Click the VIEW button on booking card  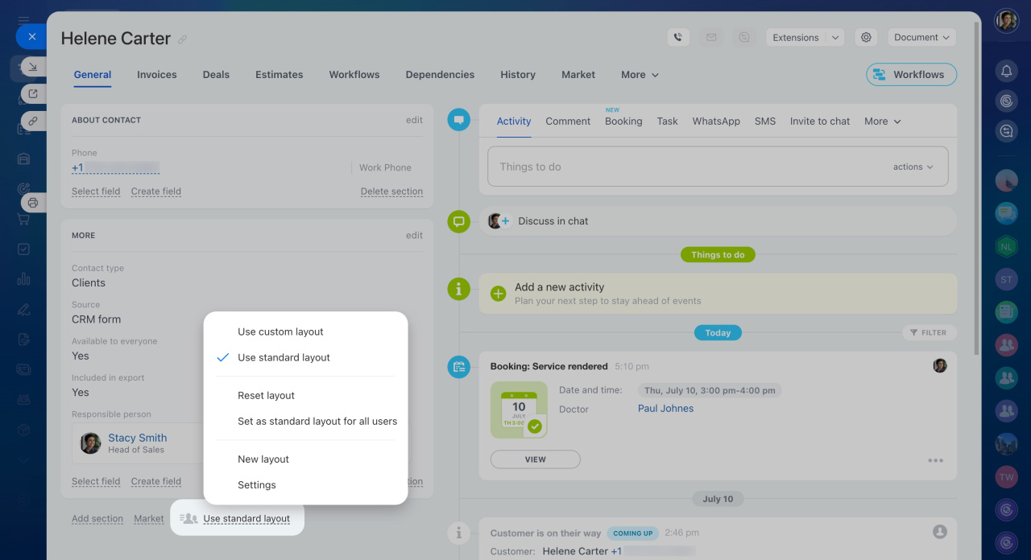coord(535,459)
